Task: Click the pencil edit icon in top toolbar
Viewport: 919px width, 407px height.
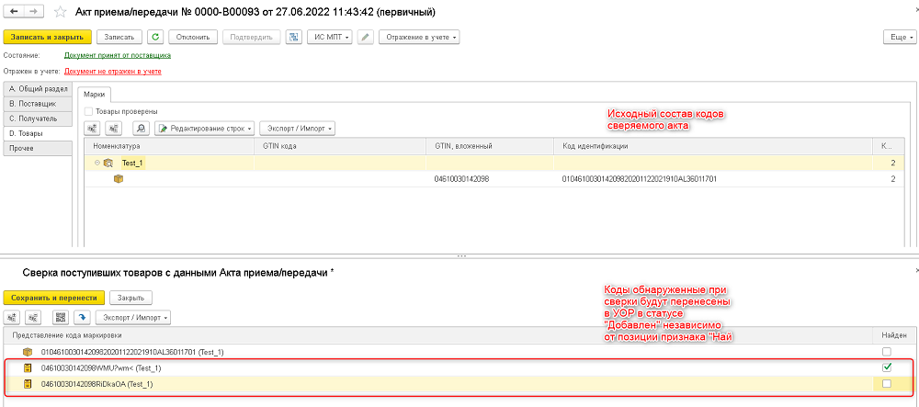Action: coord(366,37)
